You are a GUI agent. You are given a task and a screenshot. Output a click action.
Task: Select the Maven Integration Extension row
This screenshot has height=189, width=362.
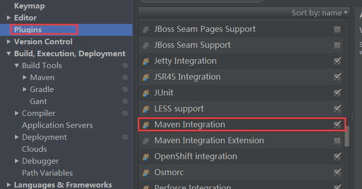241,140
